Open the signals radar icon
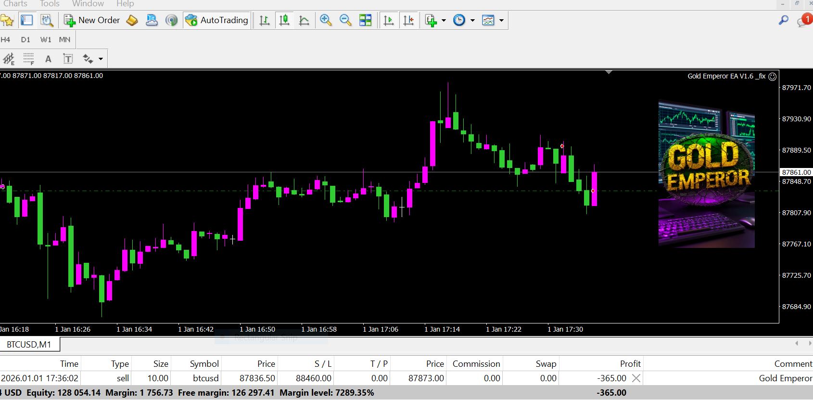This screenshot has height=400, width=813. point(171,20)
